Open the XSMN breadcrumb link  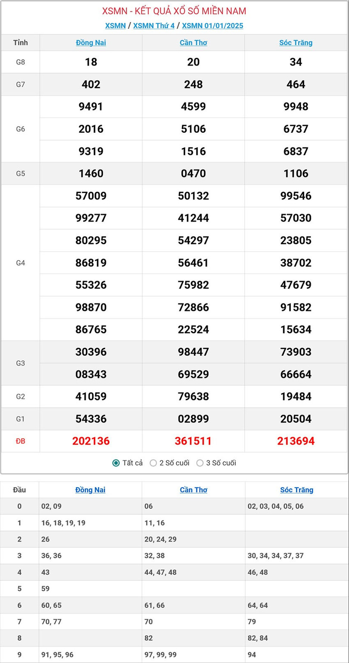pyautogui.click(x=115, y=25)
